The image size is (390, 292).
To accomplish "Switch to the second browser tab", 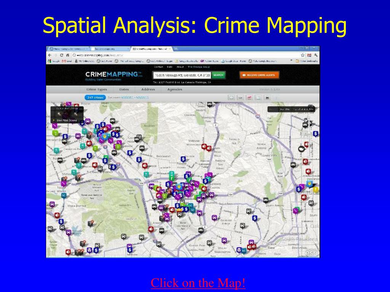I will click(109, 49).
